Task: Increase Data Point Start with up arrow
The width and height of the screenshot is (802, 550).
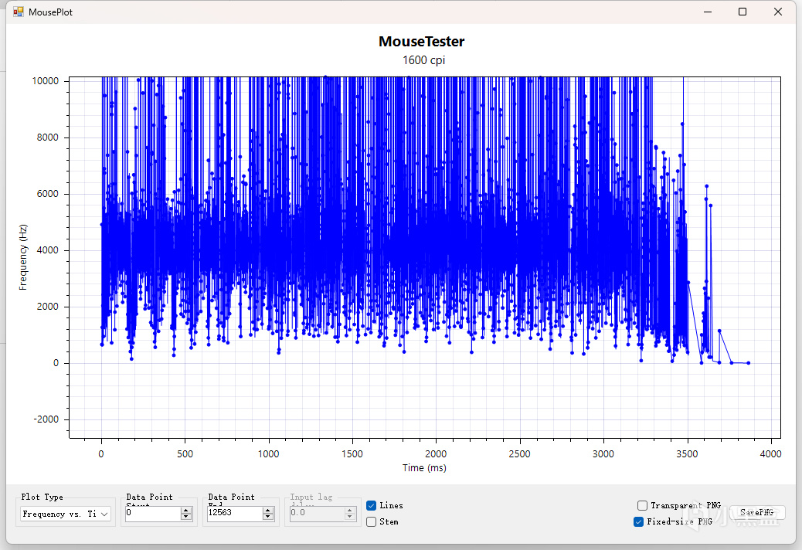Action: click(185, 509)
